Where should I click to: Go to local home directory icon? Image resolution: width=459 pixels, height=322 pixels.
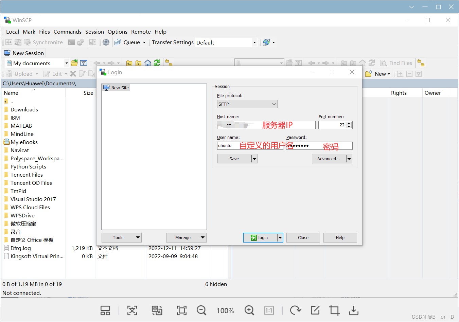point(148,63)
